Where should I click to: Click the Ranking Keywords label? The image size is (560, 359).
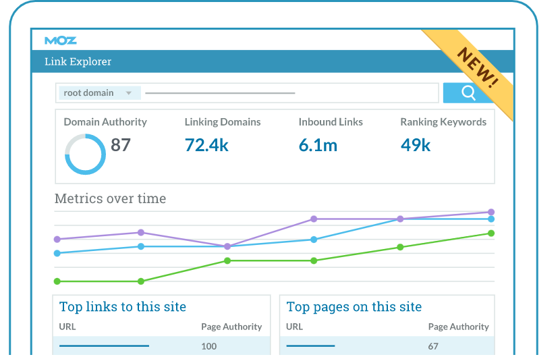tap(443, 122)
